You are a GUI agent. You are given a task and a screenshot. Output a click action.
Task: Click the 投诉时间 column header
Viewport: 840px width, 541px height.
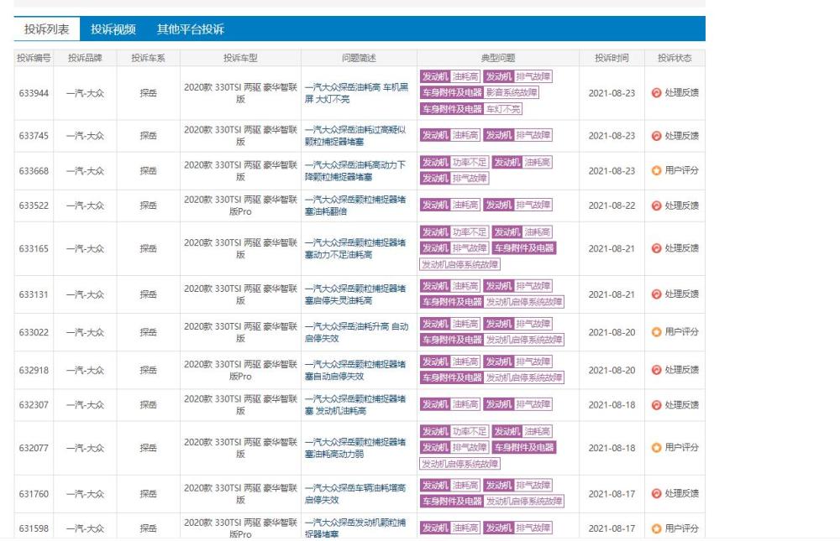pyautogui.click(x=612, y=58)
